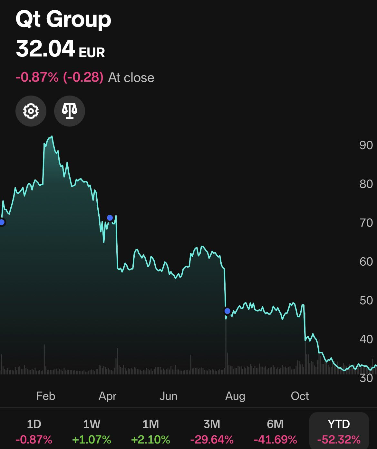The image size is (377, 449).
Task: Click the Oct label on the date axis
Action: pyautogui.click(x=300, y=396)
